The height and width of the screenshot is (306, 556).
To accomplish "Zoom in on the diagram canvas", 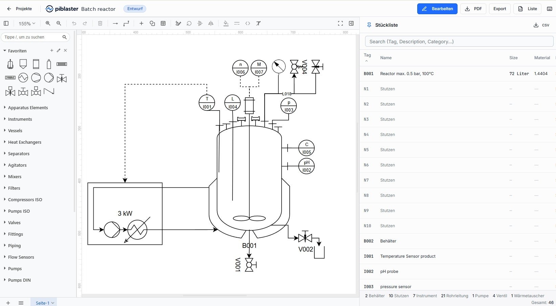I will [x=48, y=23].
